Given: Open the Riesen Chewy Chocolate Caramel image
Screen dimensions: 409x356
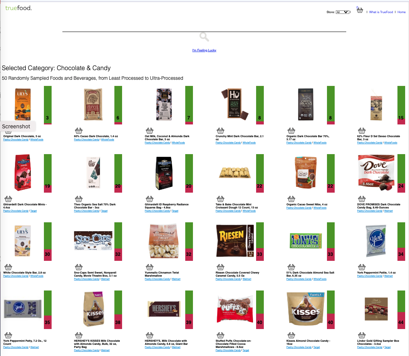Looking at the screenshot, I should click(235, 241).
